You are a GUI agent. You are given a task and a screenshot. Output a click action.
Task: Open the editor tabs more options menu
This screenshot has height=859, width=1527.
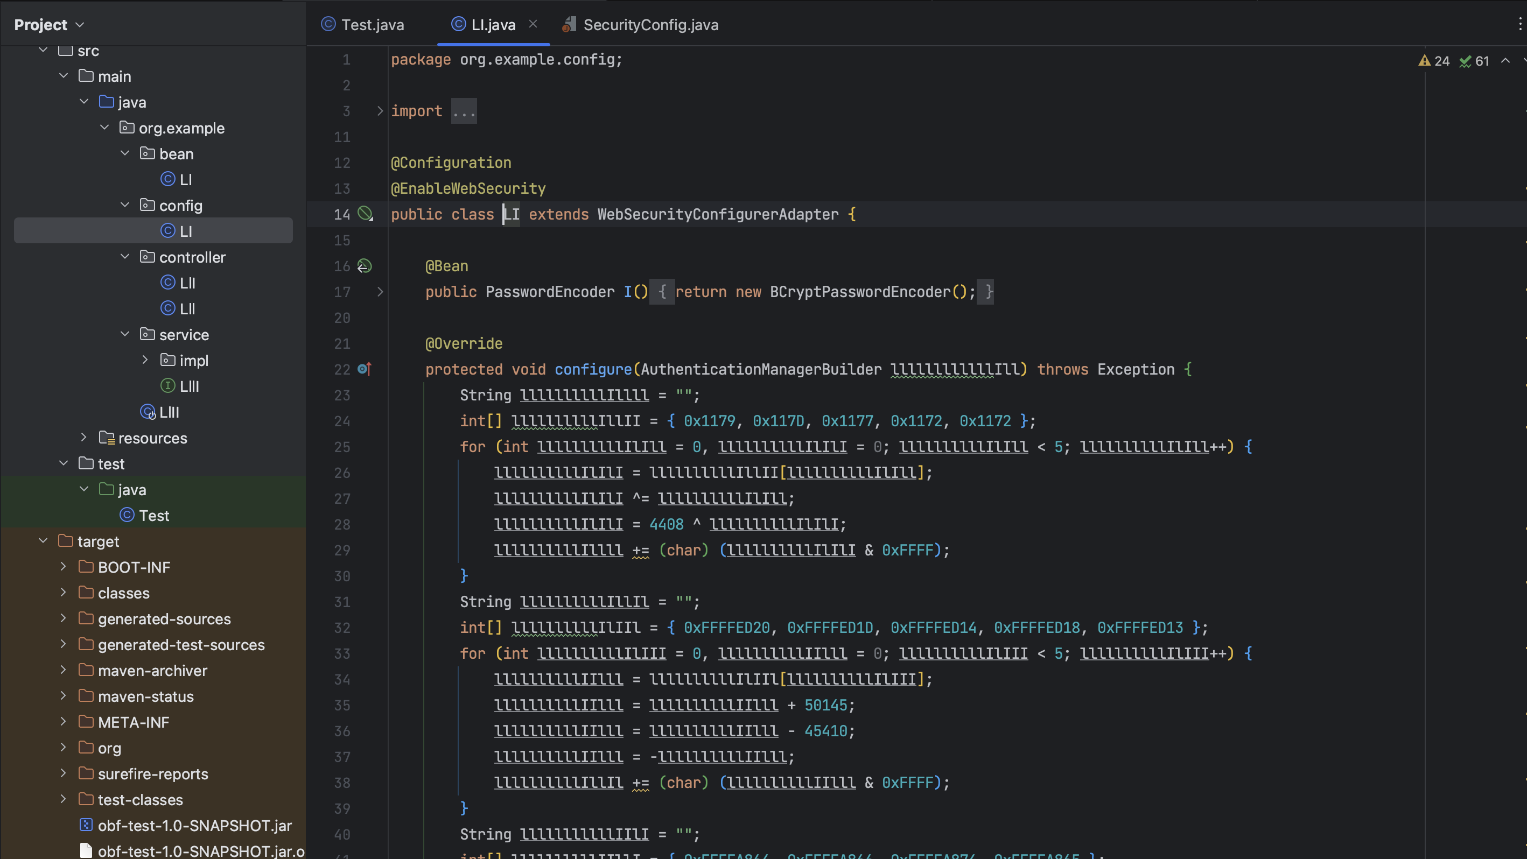1519,24
